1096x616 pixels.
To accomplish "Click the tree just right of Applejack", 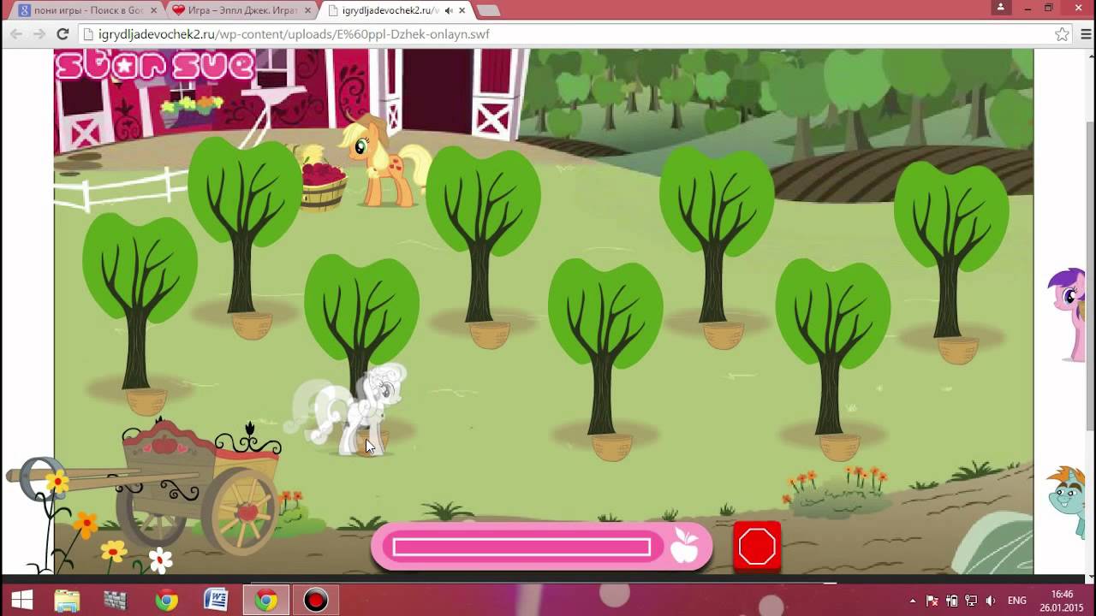I will point(483,235).
